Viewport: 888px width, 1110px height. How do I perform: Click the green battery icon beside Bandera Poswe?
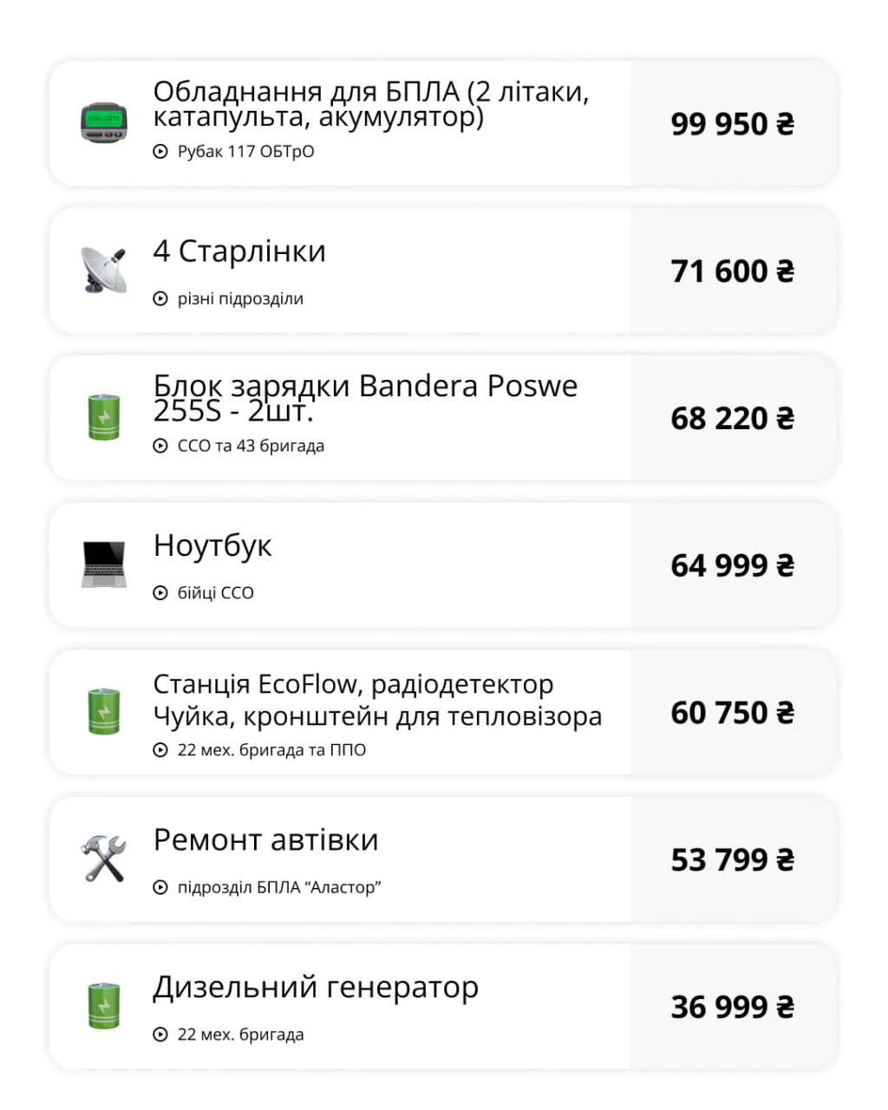point(104,417)
